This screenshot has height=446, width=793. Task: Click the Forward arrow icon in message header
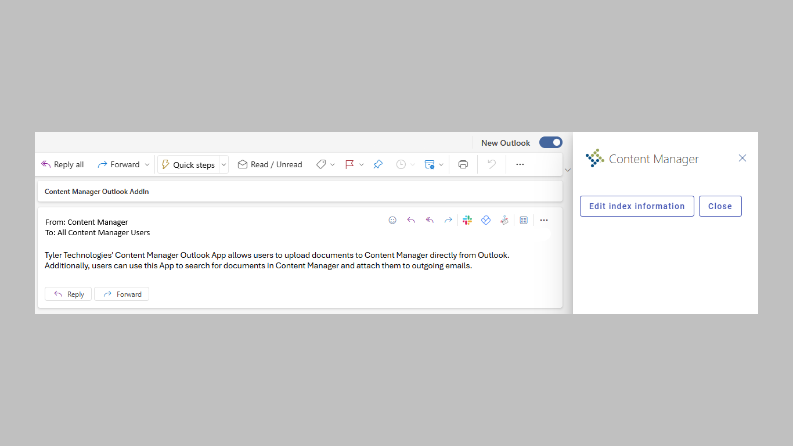click(448, 220)
